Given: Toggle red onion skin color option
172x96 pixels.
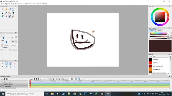Looking at the screenshot, I should pyautogui.click(x=15, y=64).
